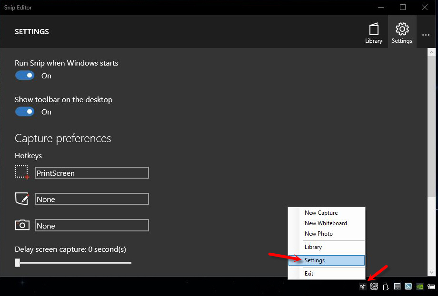Click the spider antivirus tray icon

[374, 286]
